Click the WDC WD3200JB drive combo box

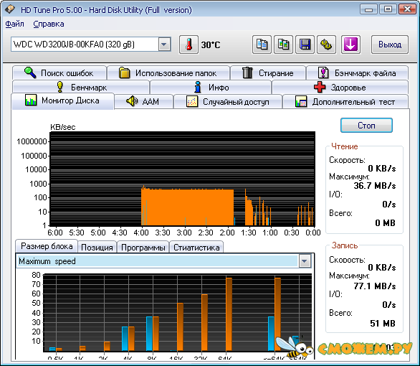coord(91,44)
